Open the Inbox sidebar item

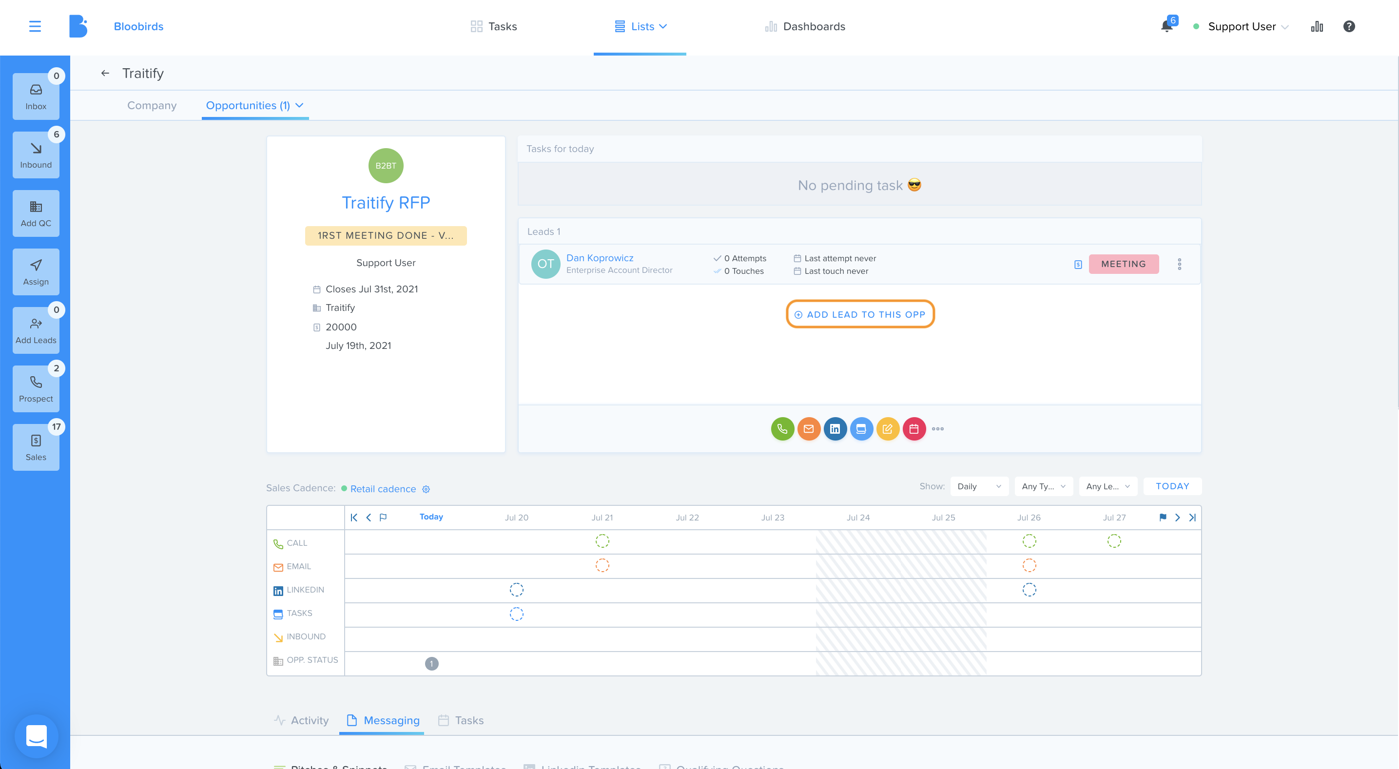point(36,96)
